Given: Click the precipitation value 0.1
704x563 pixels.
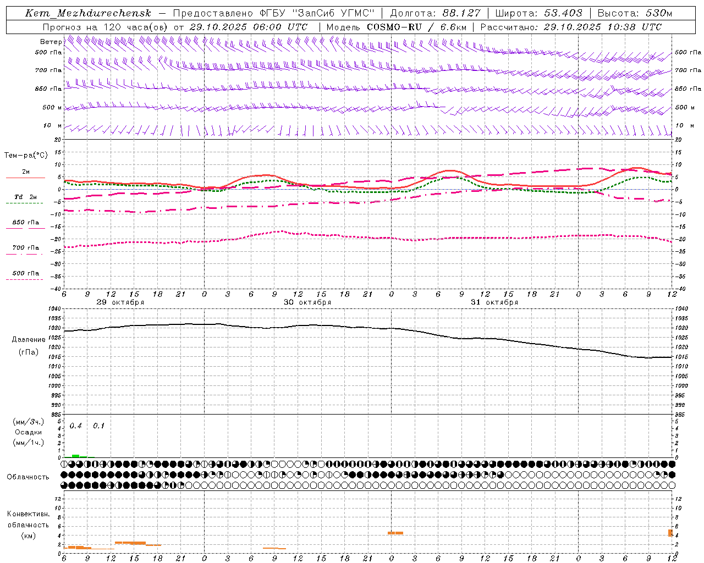Looking at the screenshot, I should pos(98,426).
